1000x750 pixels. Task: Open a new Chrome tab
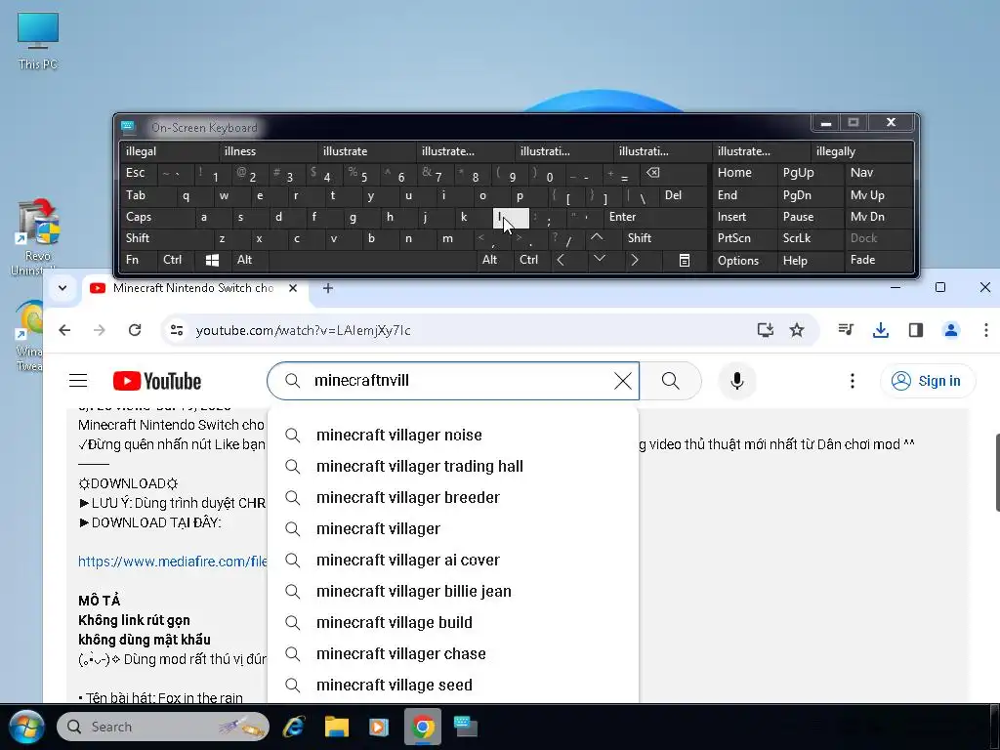pyautogui.click(x=328, y=288)
